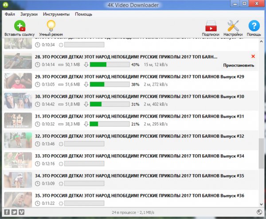
Task: Cancel download of item 28 with red X
Action: point(253,56)
